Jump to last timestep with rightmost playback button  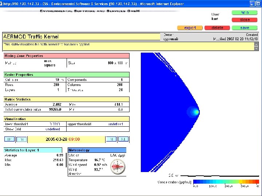(x=124, y=139)
